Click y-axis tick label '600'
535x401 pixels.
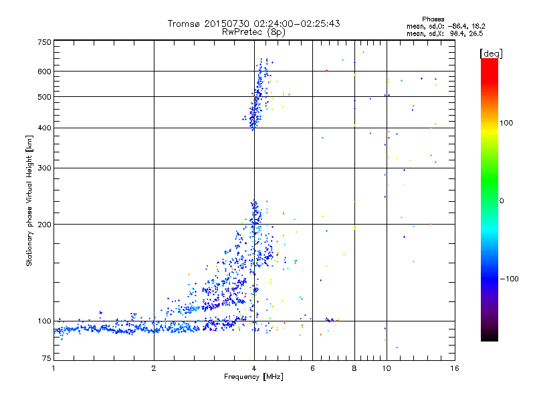[x=44, y=72]
